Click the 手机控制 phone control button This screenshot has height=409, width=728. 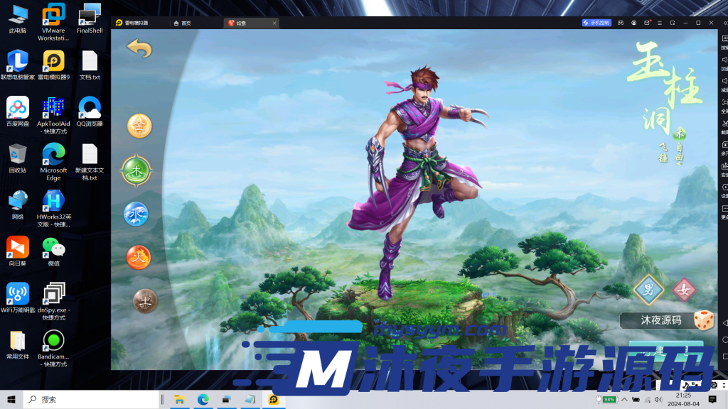[596, 23]
